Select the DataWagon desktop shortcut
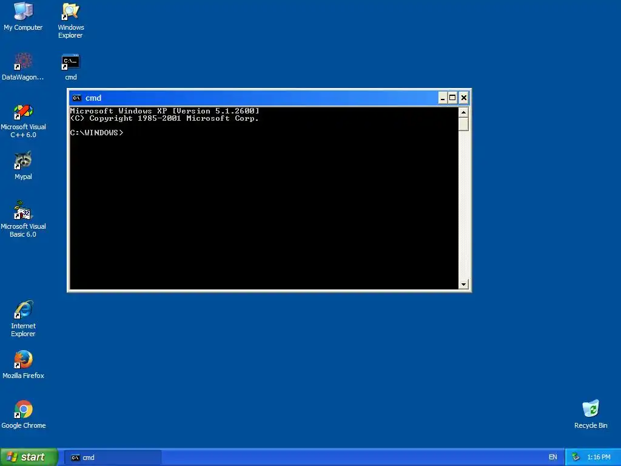 coord(23,67)
